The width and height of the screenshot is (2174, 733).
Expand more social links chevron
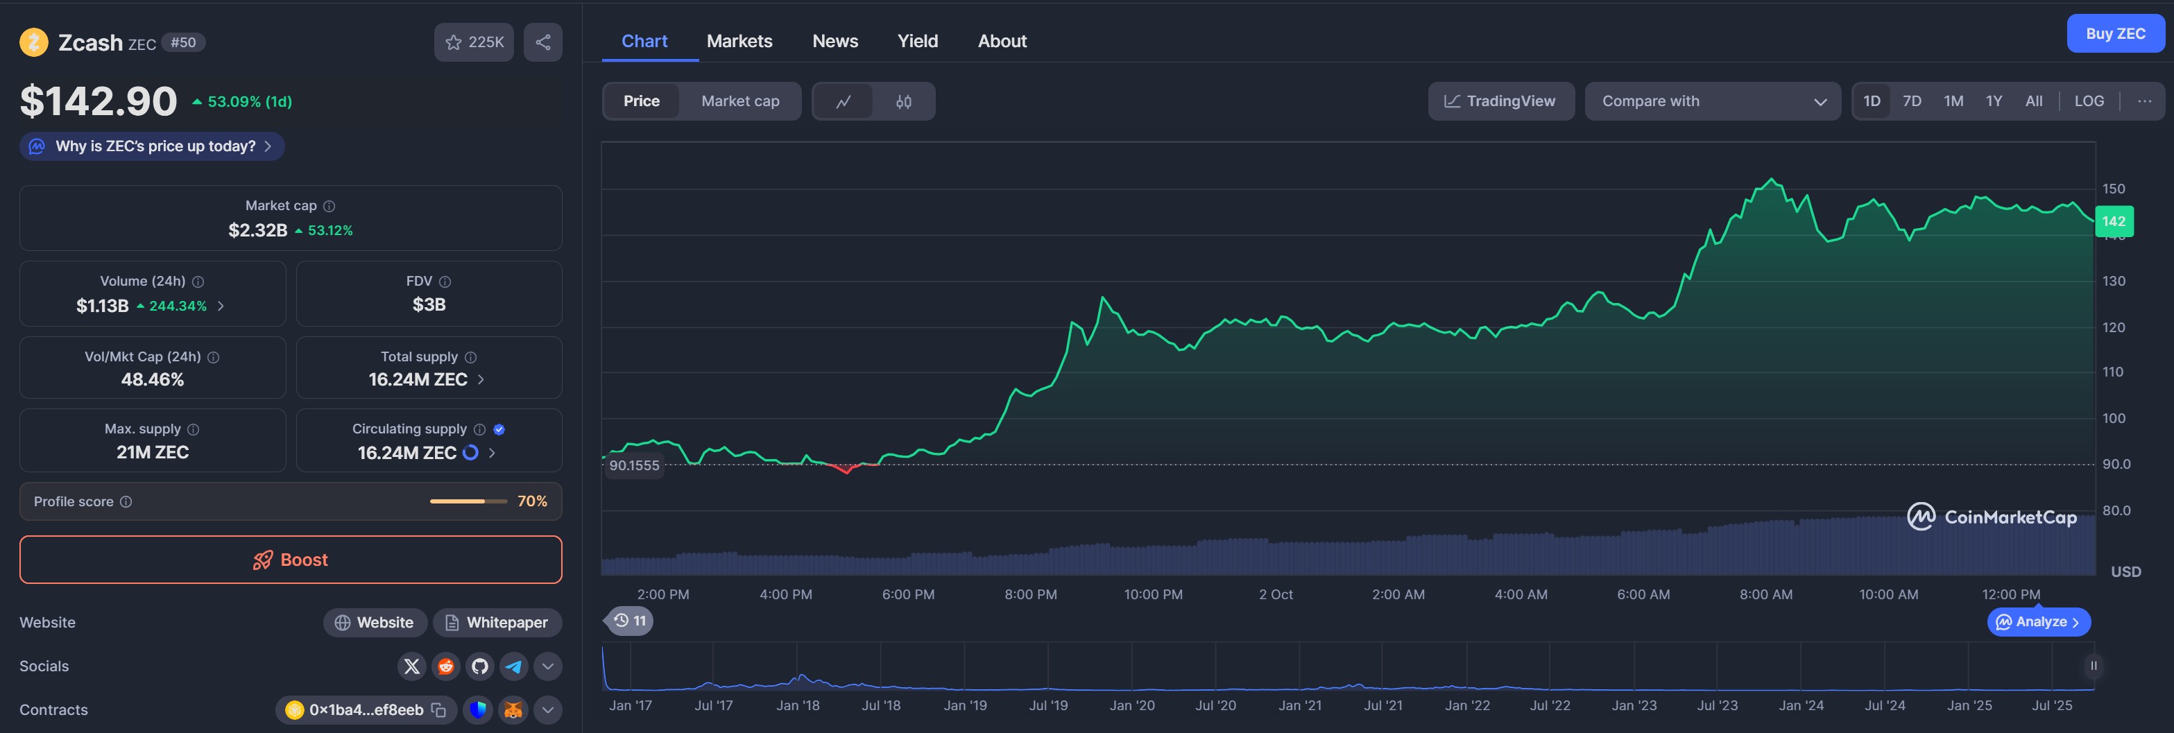click(x=548, y=666)
